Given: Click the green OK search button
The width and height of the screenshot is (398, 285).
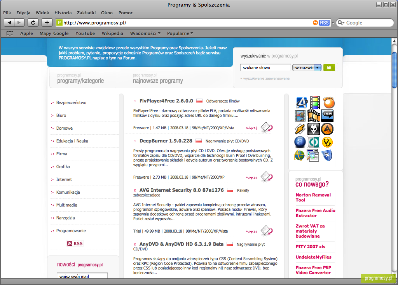Looking at the screenshot, I should [329, 68].
